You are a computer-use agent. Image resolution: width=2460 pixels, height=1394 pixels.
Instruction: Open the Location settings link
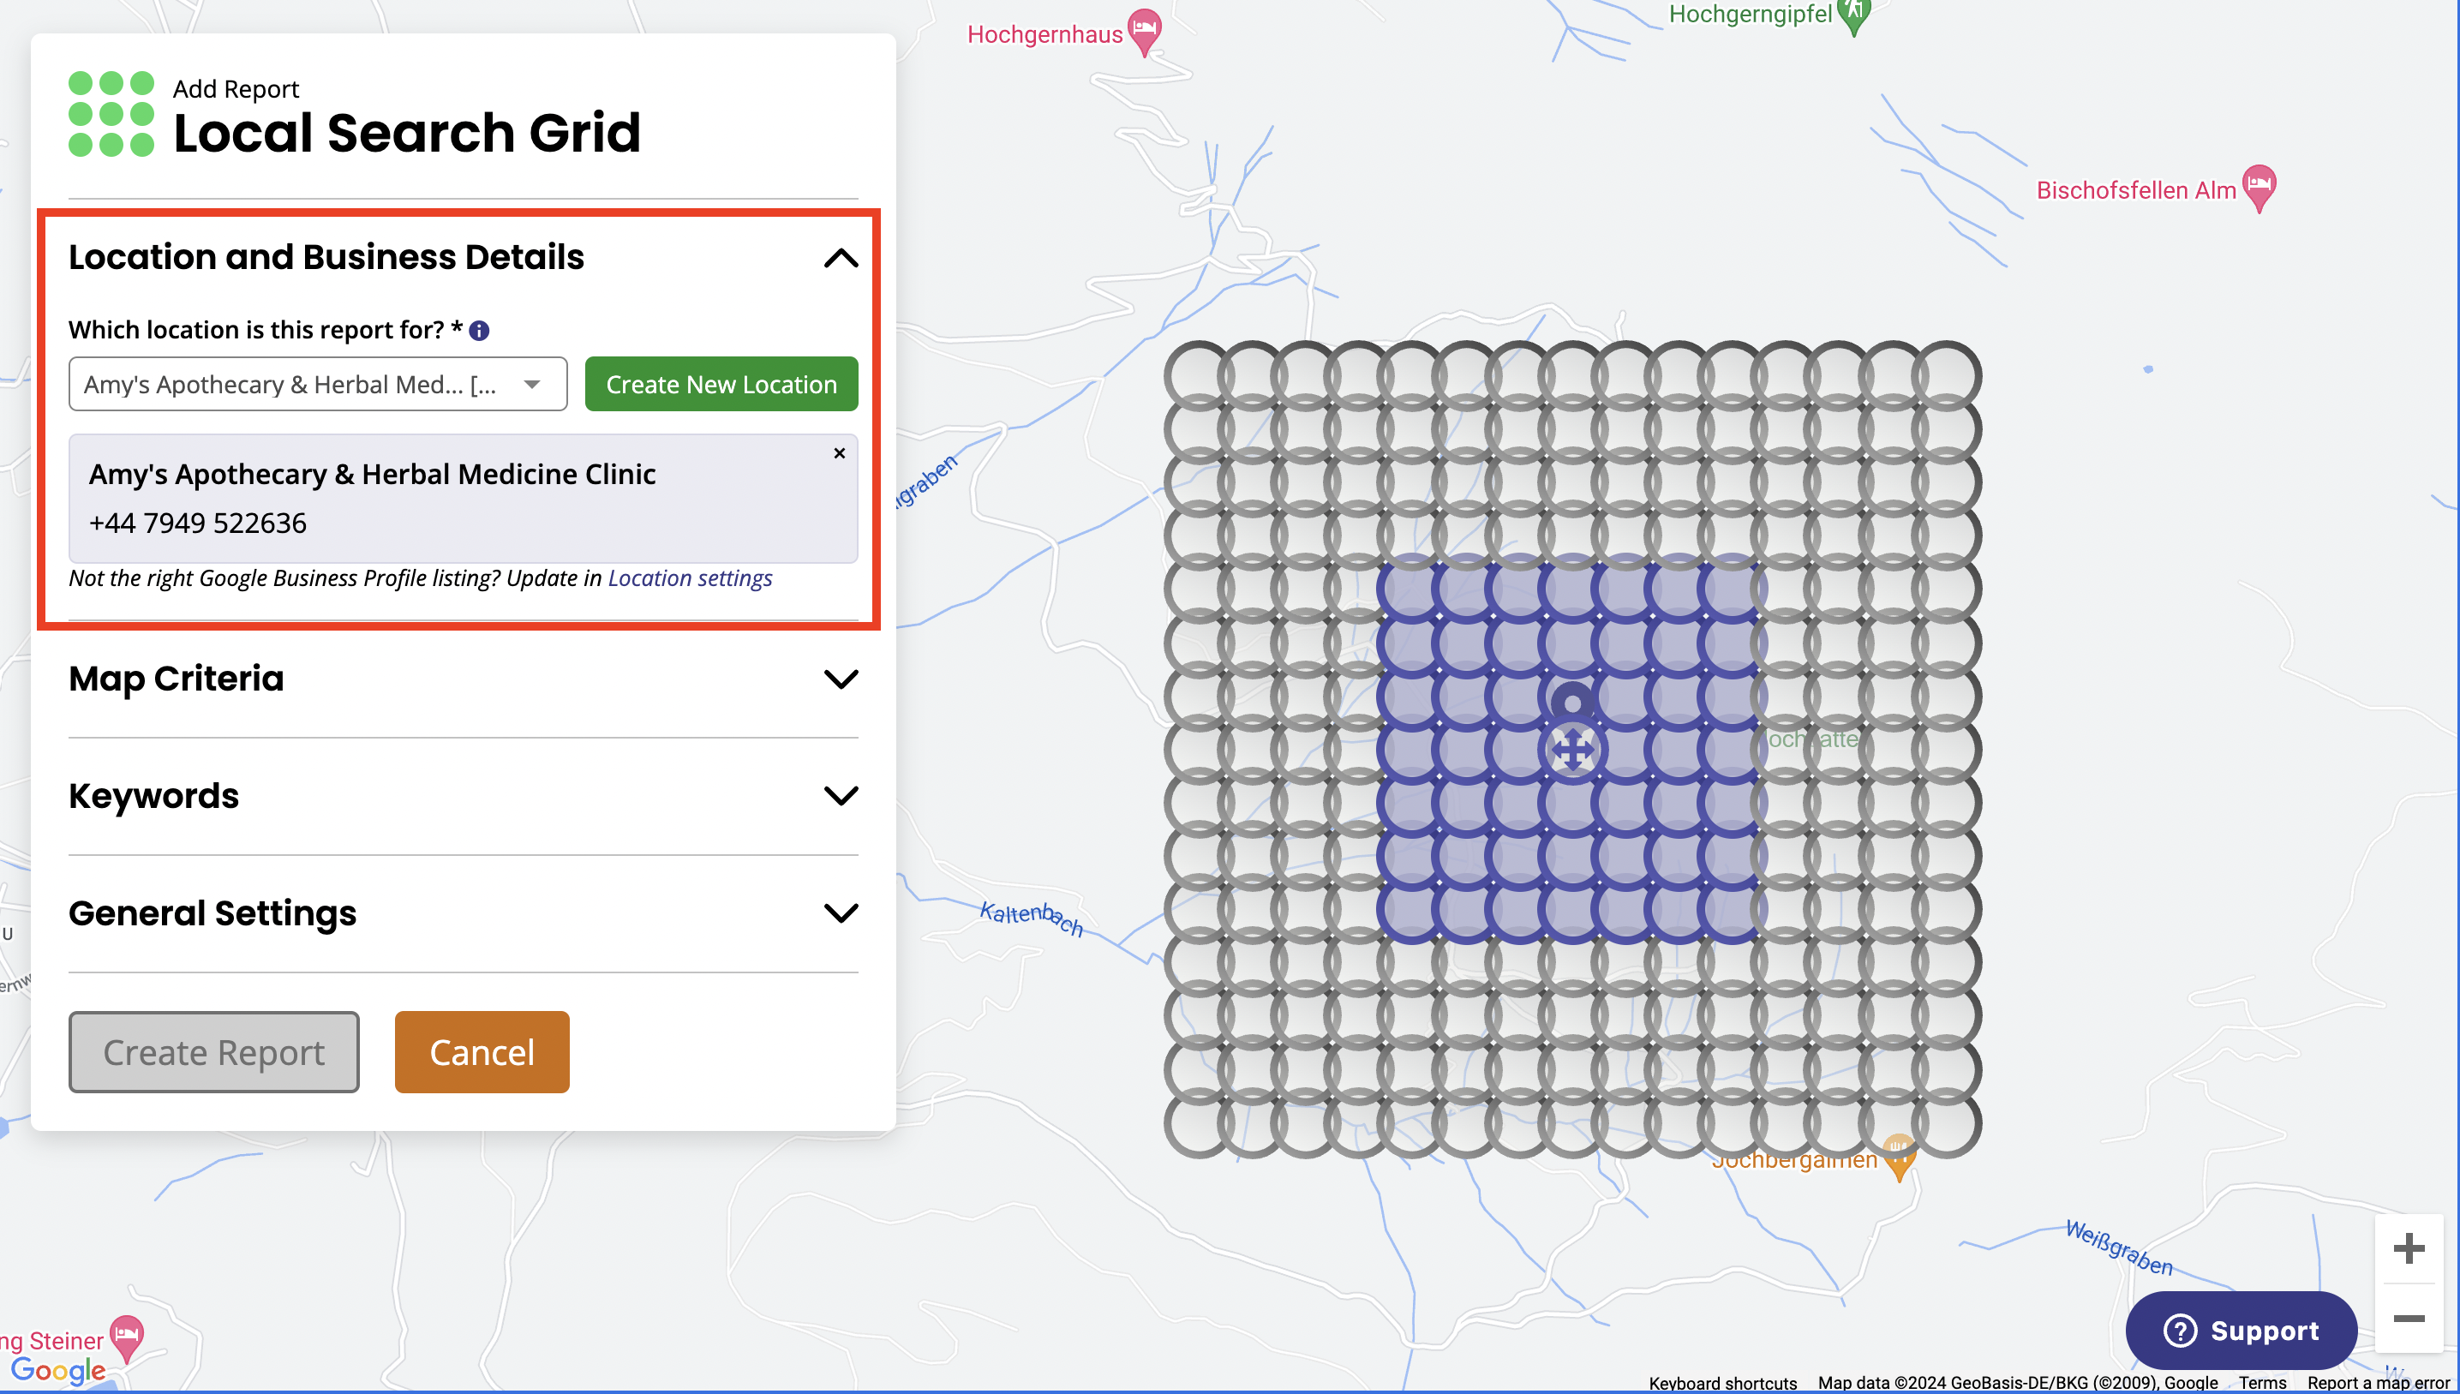(x=689, y=578)
